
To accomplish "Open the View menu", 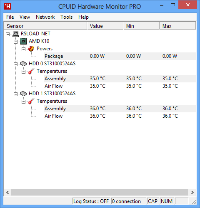I will pyautogui.click(x=25, y=17).
